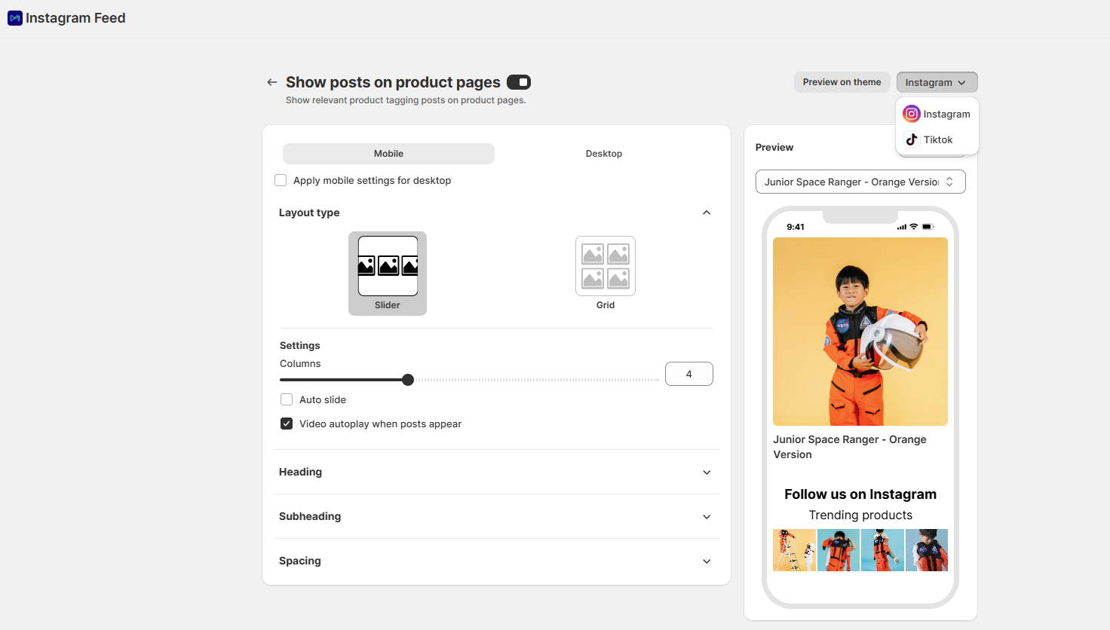Viewport: 1110px width, 630px height.
Task: Go back using the left arrow icon
Action: [272, 82]
